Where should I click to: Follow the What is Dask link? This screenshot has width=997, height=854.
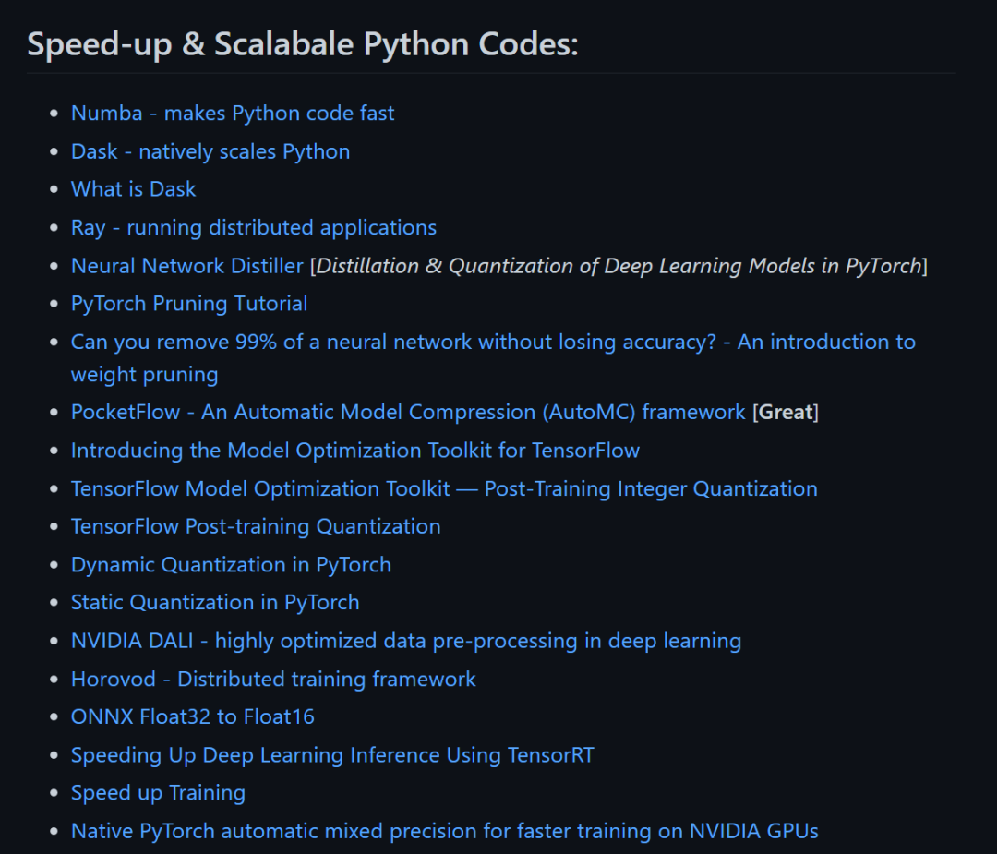point(133,189)
